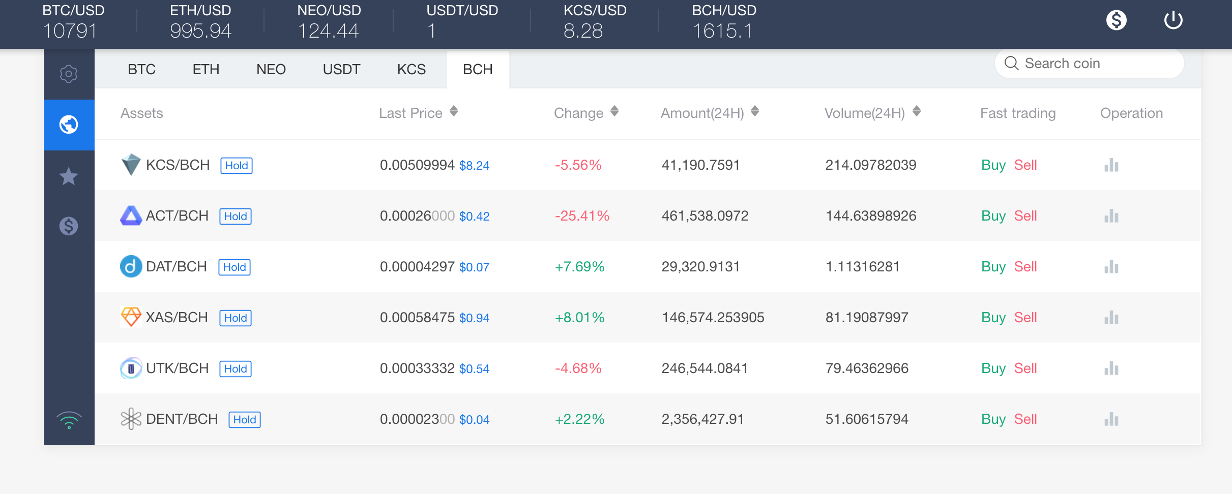Open chart icon for KCS/BCH
Viewport: 1232px width, 494px height.
pos(1111,165)
